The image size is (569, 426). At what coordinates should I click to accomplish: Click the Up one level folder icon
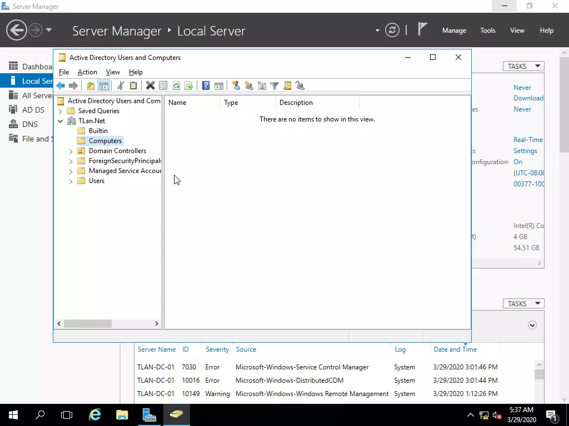coord(90,85)
